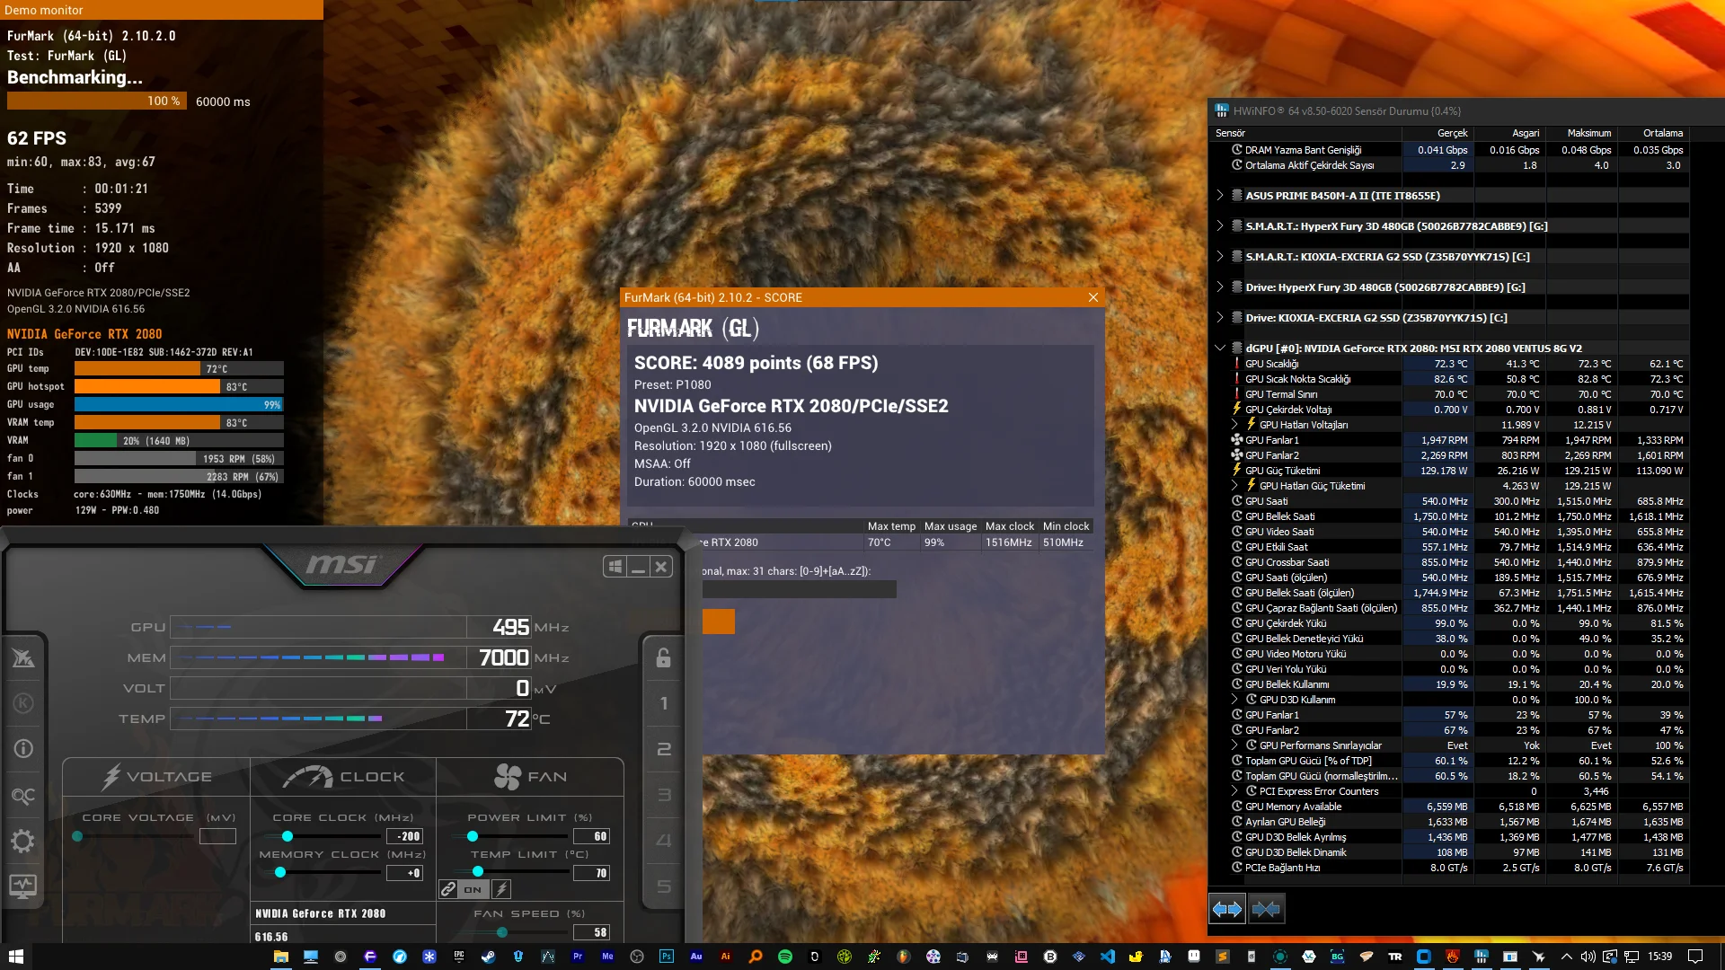Open Adobe Media Encoder from taskbar
Viewport: 1725px width, 970px height.
(x=607, y=957)
